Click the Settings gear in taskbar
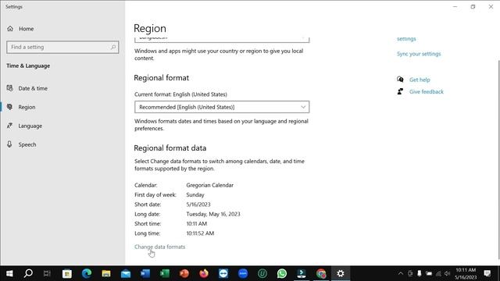 tap(341, 273)
